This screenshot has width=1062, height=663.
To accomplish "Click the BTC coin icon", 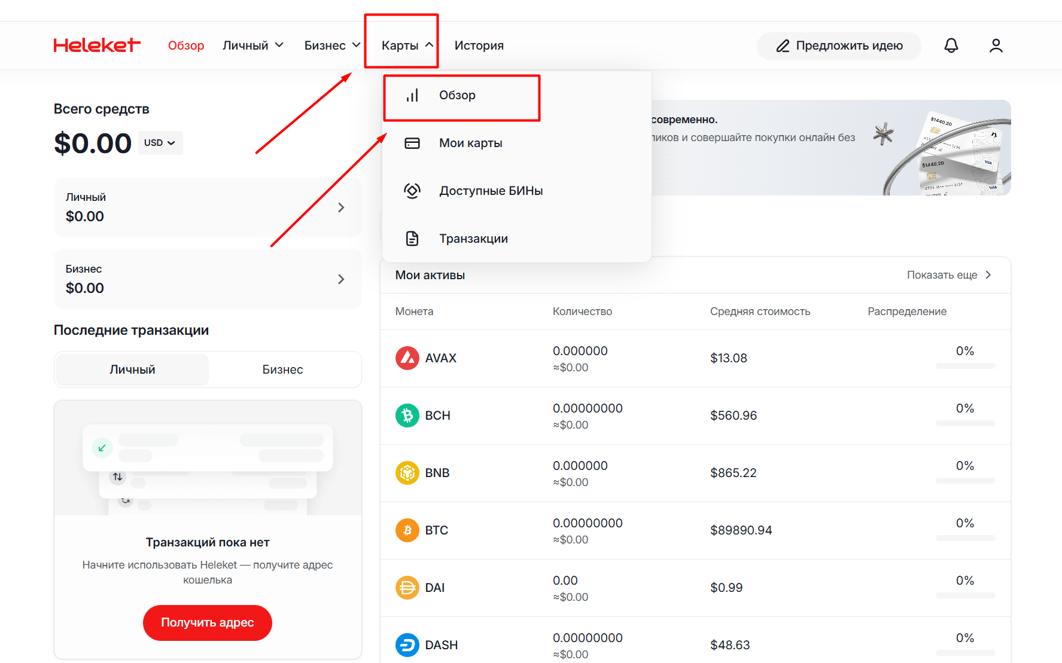I will 407,530.
